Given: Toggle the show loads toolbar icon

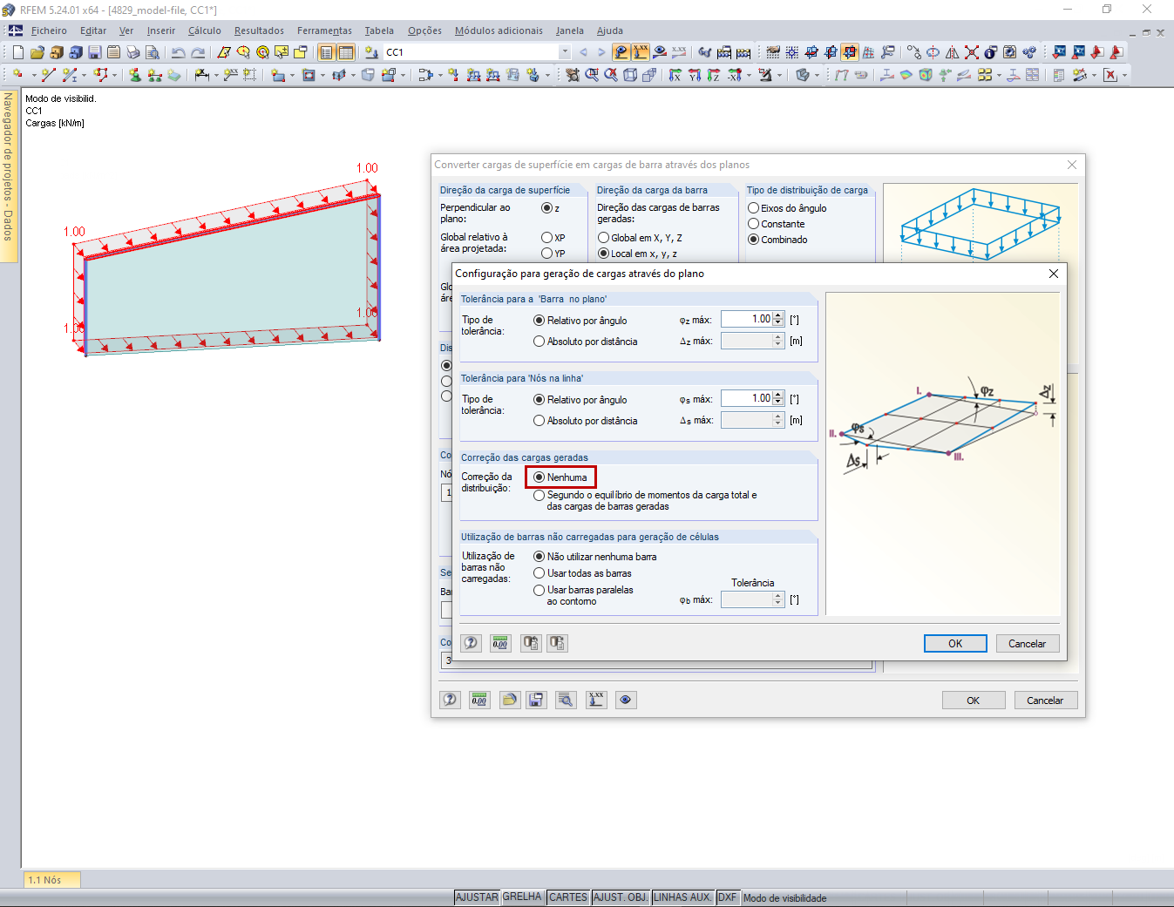Looking at the screenshot, I should [621, 52].
